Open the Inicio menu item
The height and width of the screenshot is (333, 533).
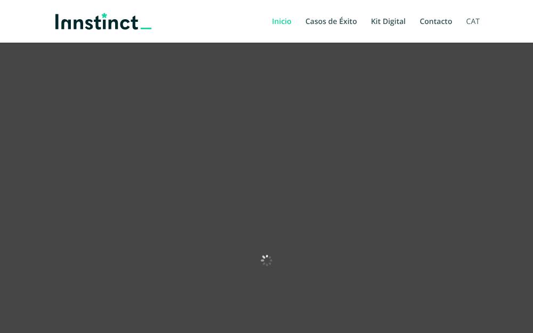click(x=281, y=21)
